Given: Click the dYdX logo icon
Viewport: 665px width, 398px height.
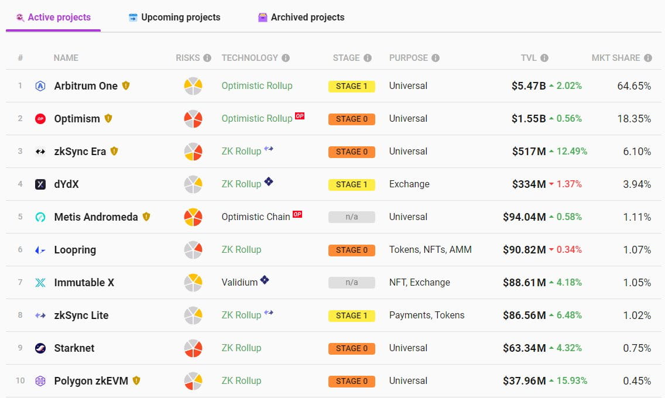Looking at the screenshot, I should (41, 184).
